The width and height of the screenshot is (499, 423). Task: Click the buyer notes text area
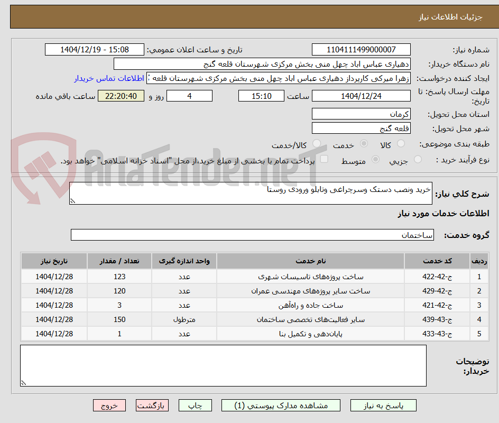[224, 366]
